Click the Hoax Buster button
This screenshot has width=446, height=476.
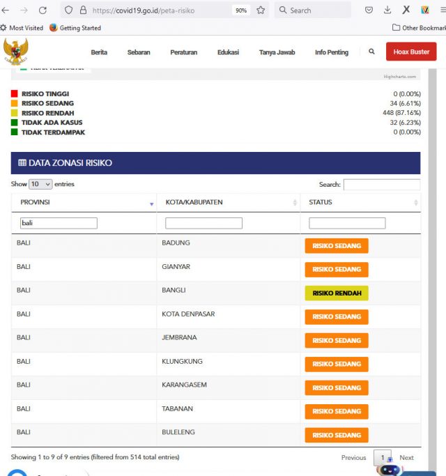click(411, 52)
